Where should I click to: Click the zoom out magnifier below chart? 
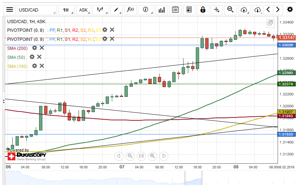(130, 156)
